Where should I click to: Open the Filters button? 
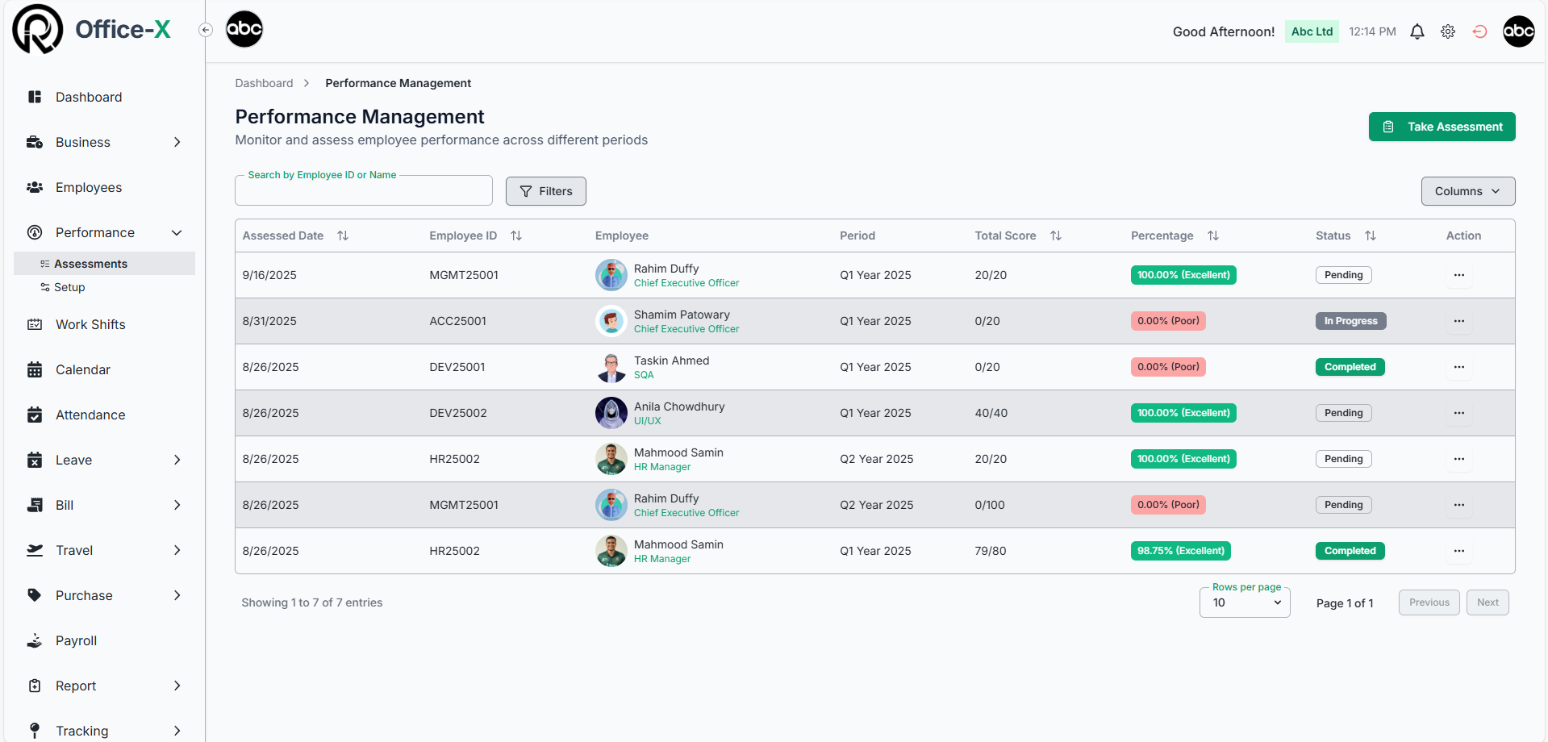click(x=545, y=191)
